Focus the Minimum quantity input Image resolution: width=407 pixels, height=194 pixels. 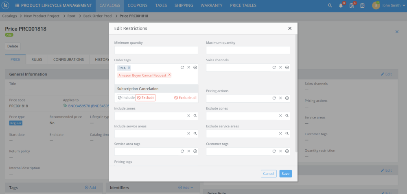(156, 50)
